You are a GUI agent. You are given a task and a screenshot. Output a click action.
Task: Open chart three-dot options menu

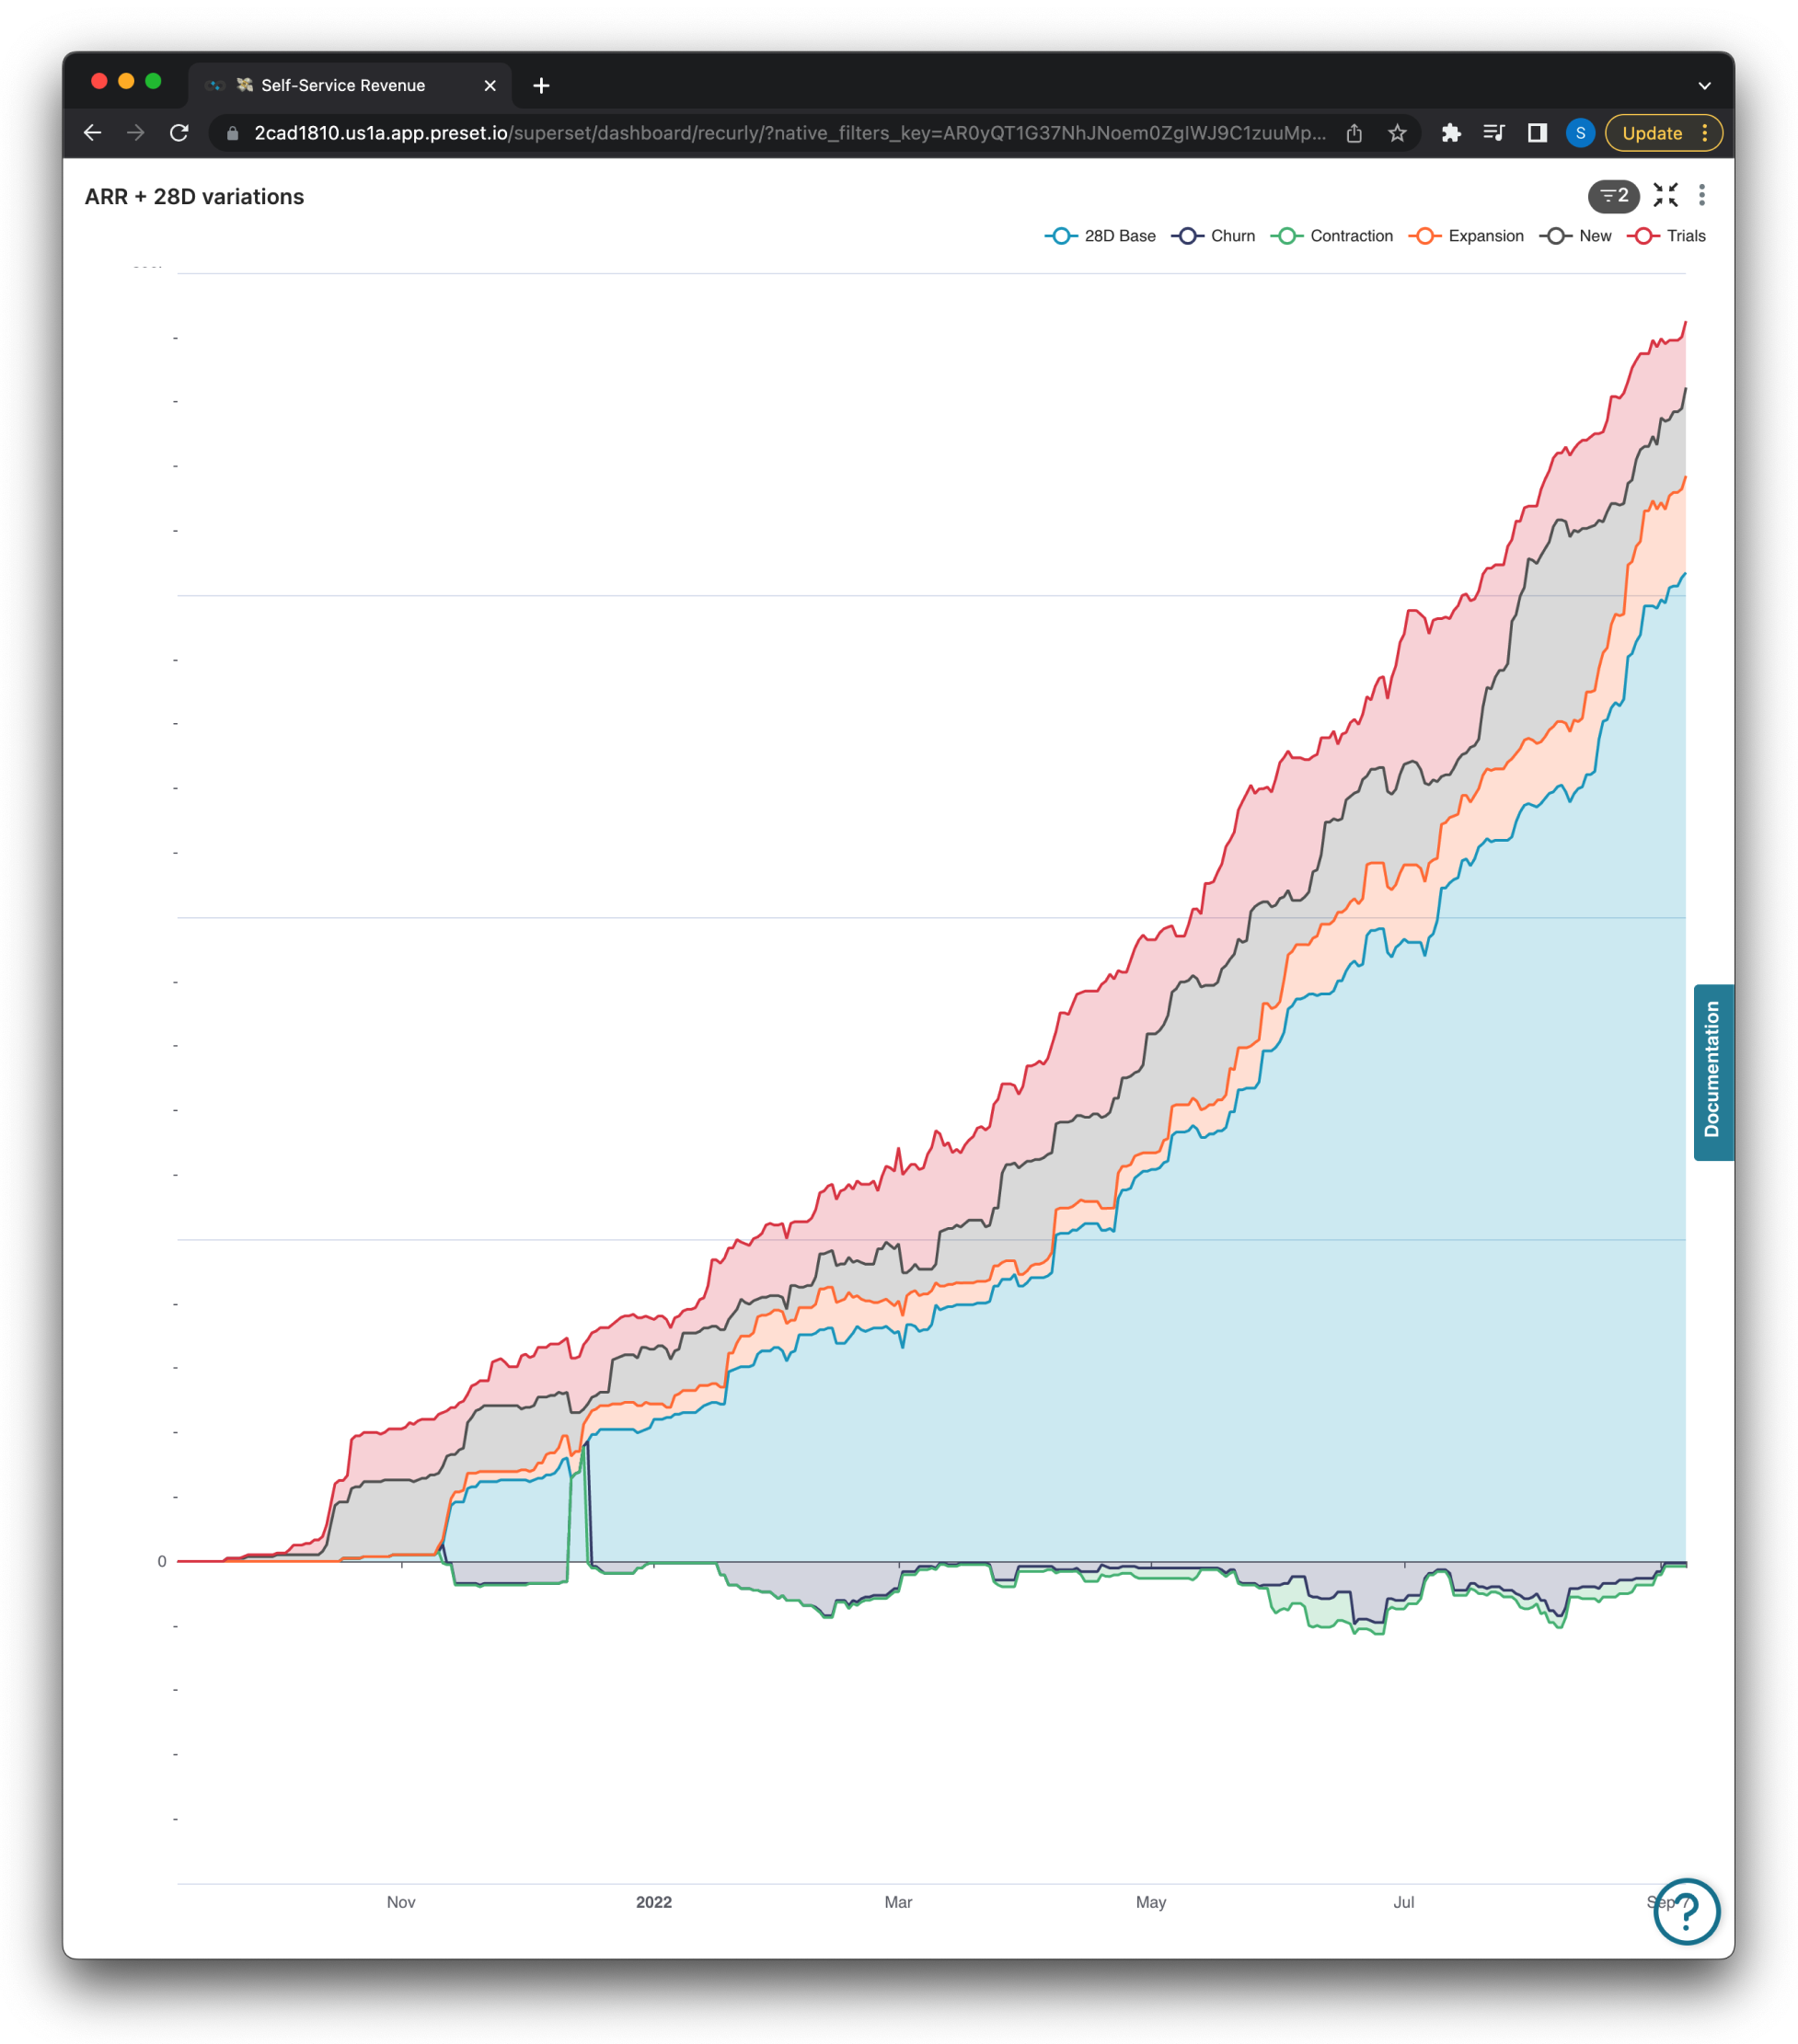(x=1701, y=195)
